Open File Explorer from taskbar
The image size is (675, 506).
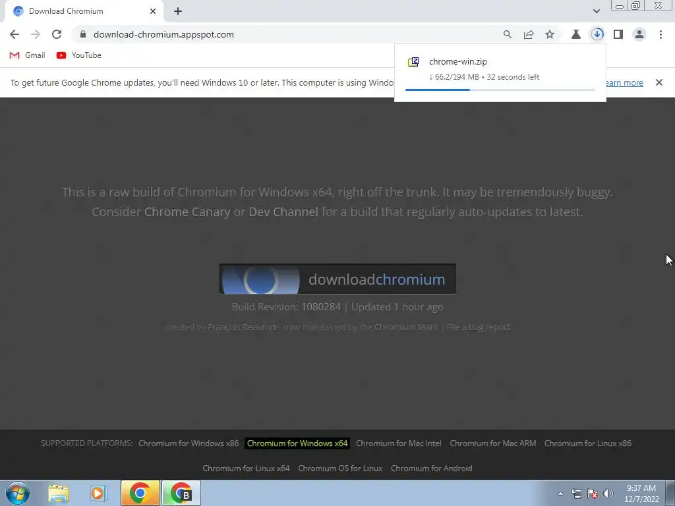(59, 493)
